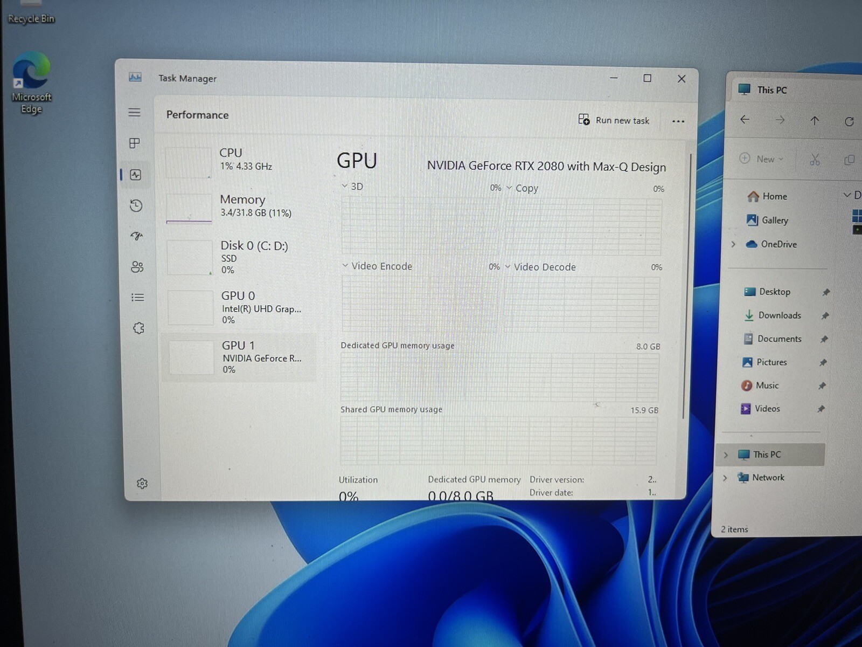Click the Memory mini graph thumbnail
Viewport: 862px width, 647px height.
[189, 209]
